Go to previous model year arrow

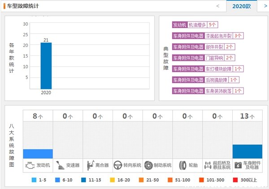(x=218, y=6)
